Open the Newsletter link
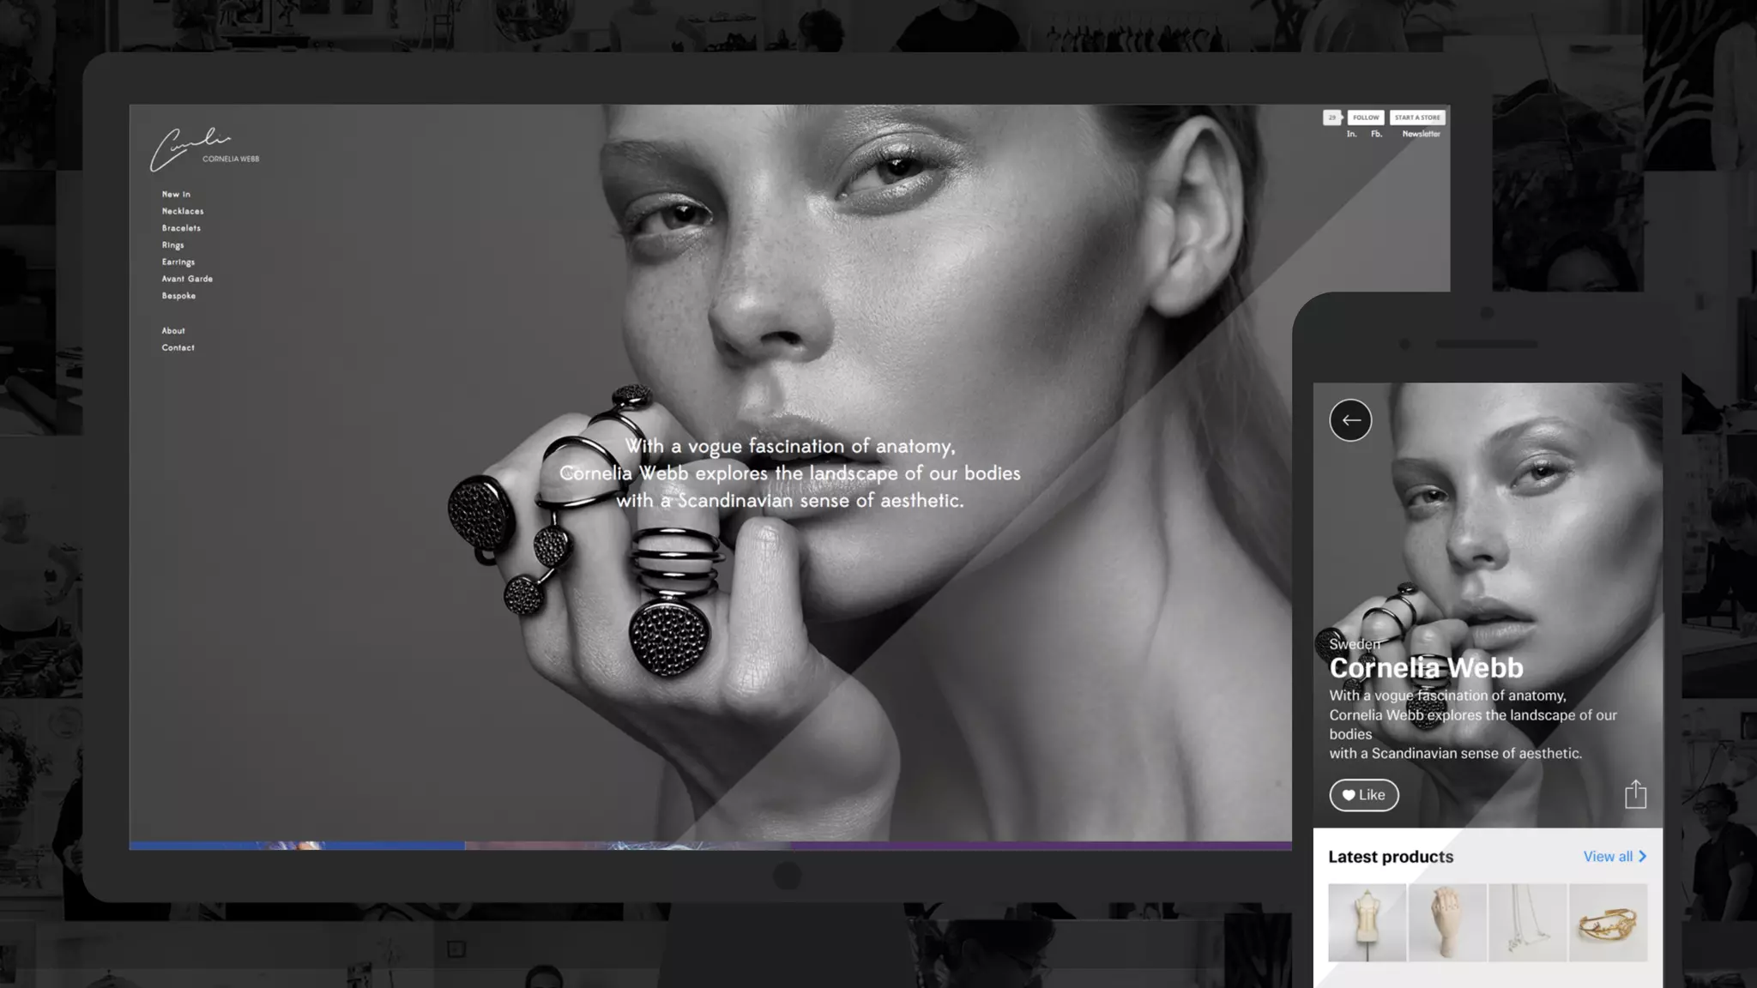Viewport: 1757px width, 988px height. coord(1421,134)
